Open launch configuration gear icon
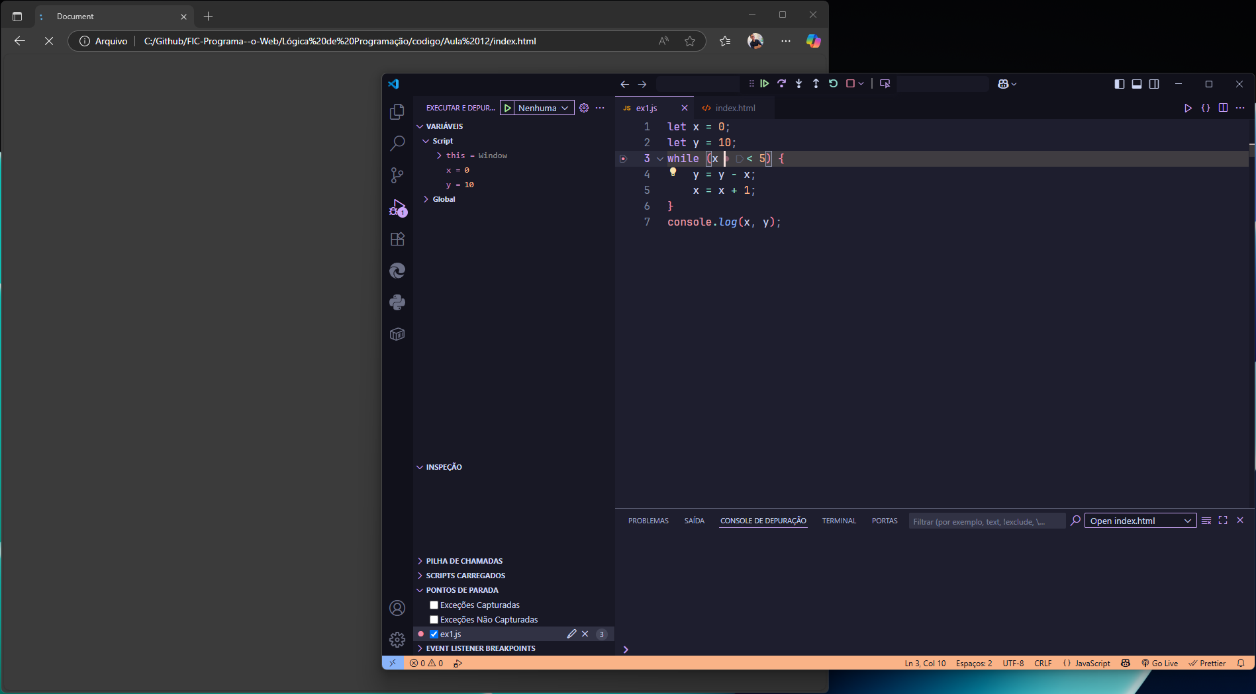1256x694 pixels. tap(584, 108)
